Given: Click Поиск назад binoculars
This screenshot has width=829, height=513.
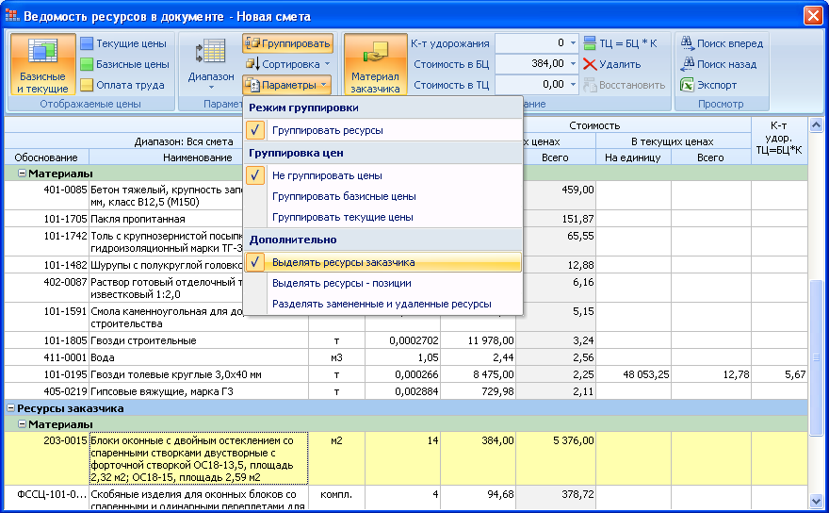Looking at the screenshot, I should tap(719, 64).
